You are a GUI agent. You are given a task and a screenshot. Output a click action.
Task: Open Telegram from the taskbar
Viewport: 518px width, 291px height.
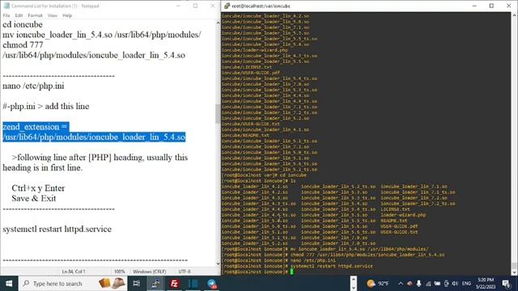click(x=211, y=284)
